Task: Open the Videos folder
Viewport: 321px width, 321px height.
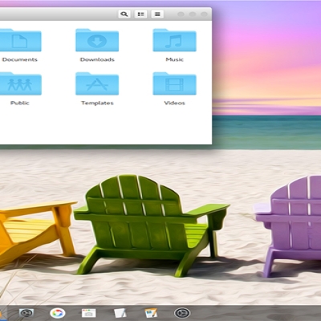Action: point(174,83)
